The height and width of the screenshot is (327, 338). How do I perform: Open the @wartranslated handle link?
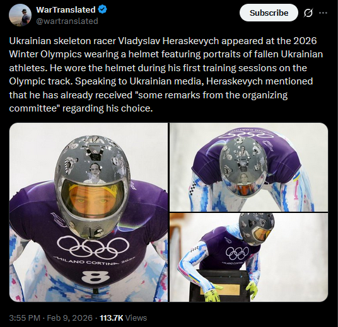coord(67,21)
